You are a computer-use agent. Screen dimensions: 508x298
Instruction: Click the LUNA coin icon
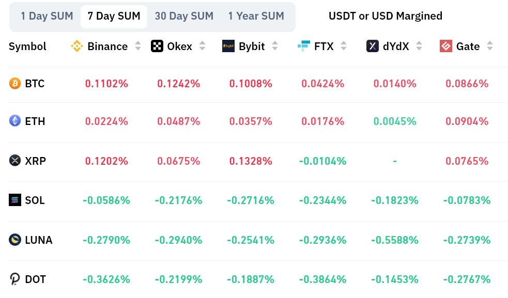click(x=15, y=240)
